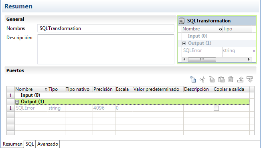This screenshot has width=261, height=148.
Task: Select the Input (0) row in Puertos table
Action: point(132,95)
